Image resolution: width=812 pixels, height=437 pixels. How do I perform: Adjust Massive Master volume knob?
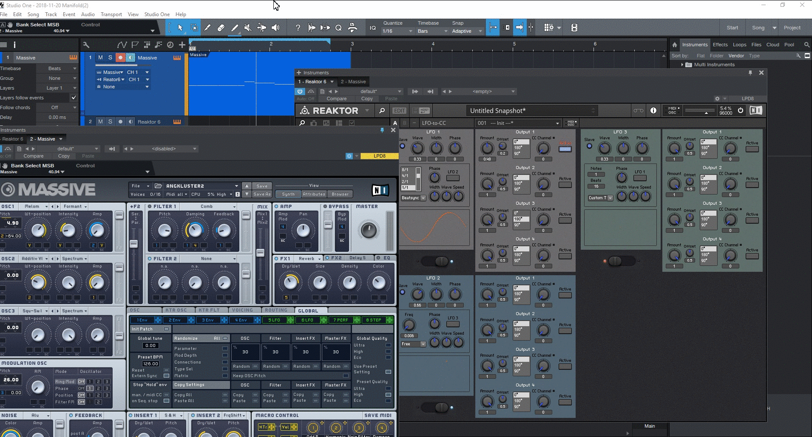pos(368,230)
